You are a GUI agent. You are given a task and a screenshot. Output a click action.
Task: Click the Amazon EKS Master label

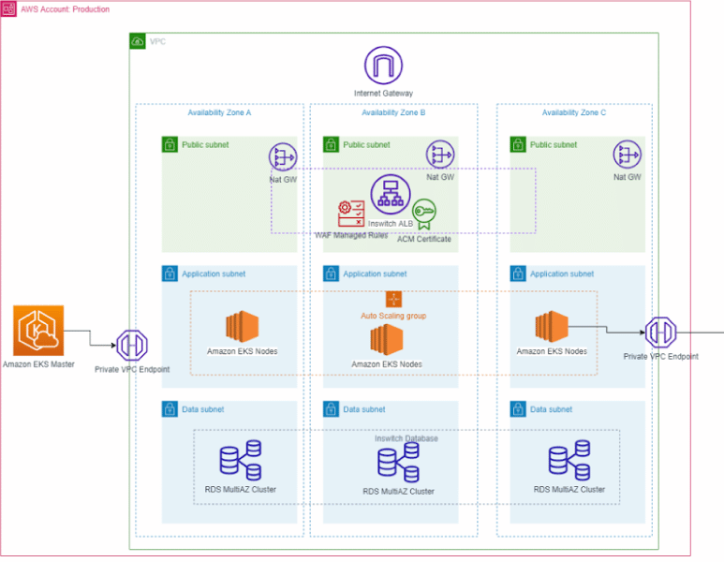38,364
